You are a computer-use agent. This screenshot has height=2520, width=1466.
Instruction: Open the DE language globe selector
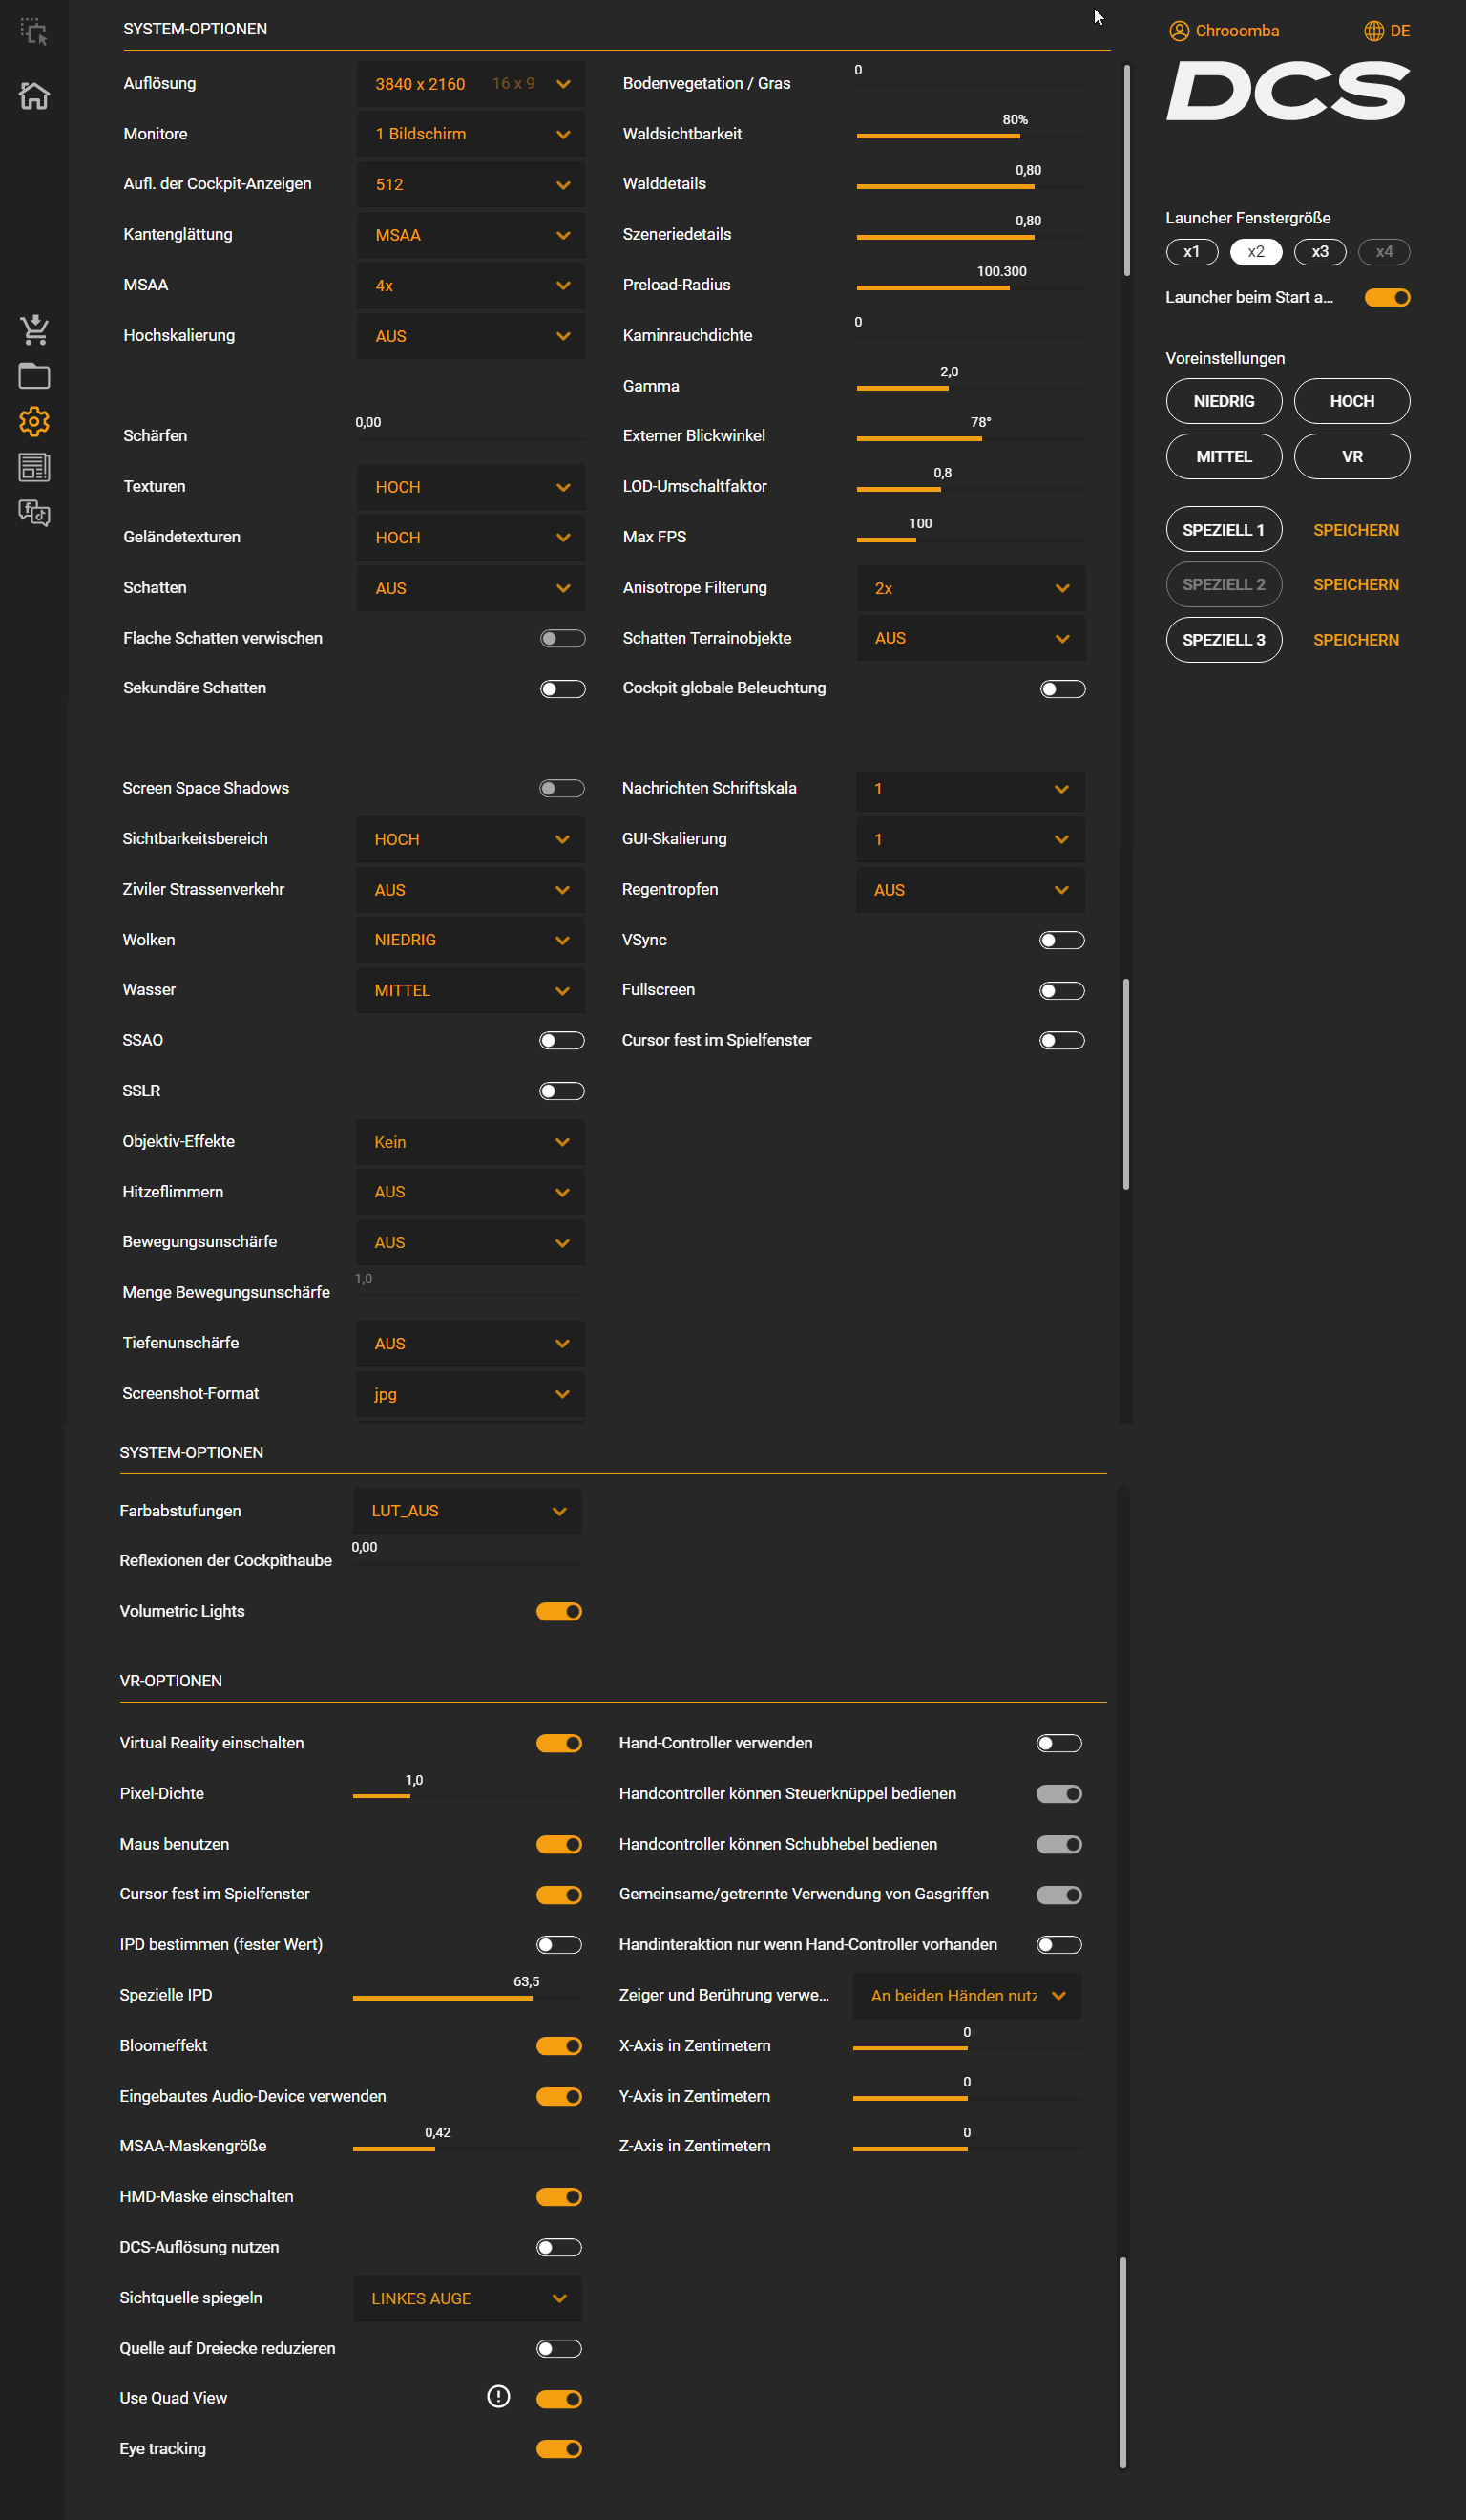click(1373, 30)
